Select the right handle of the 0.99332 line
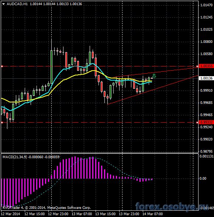Image resolution: width=214 pixels, height=217 pixels. (197, 122)
